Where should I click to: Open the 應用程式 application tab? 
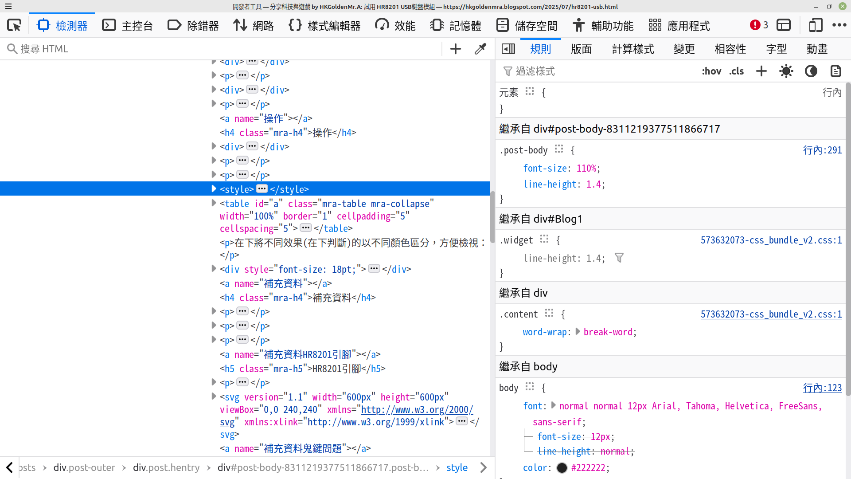[x=679, y=25]
